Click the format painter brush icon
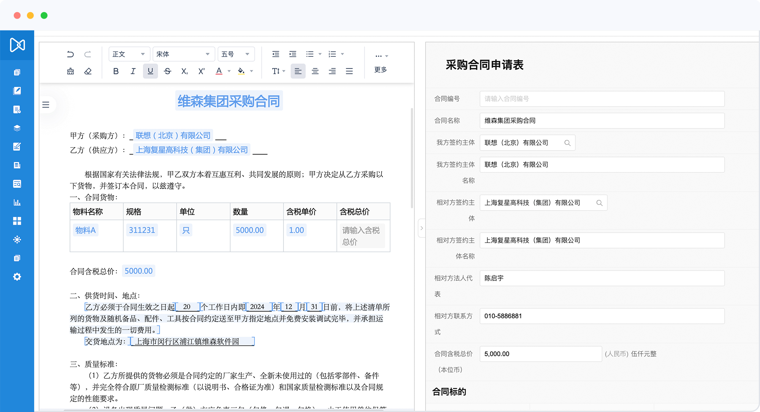760x412 pixels. [70, 71]
